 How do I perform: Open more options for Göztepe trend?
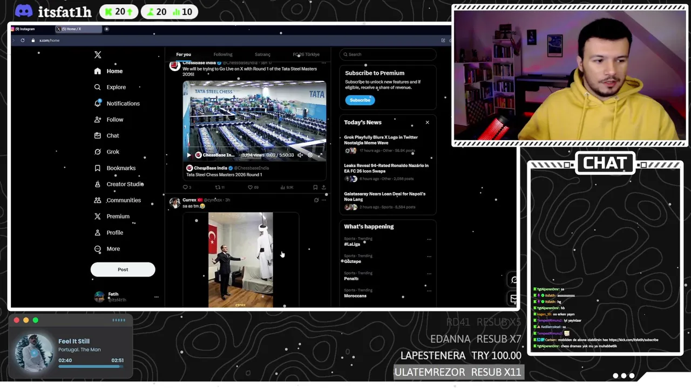click(429, 257)
